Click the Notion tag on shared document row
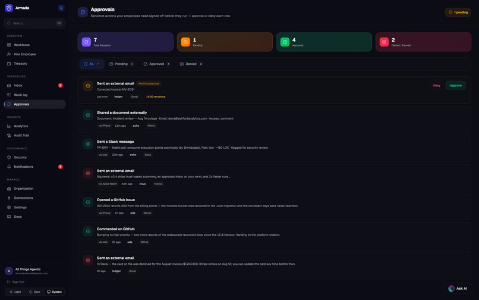Image resolution: width=479 pixels, height=300 pixels. coord(151,126)
